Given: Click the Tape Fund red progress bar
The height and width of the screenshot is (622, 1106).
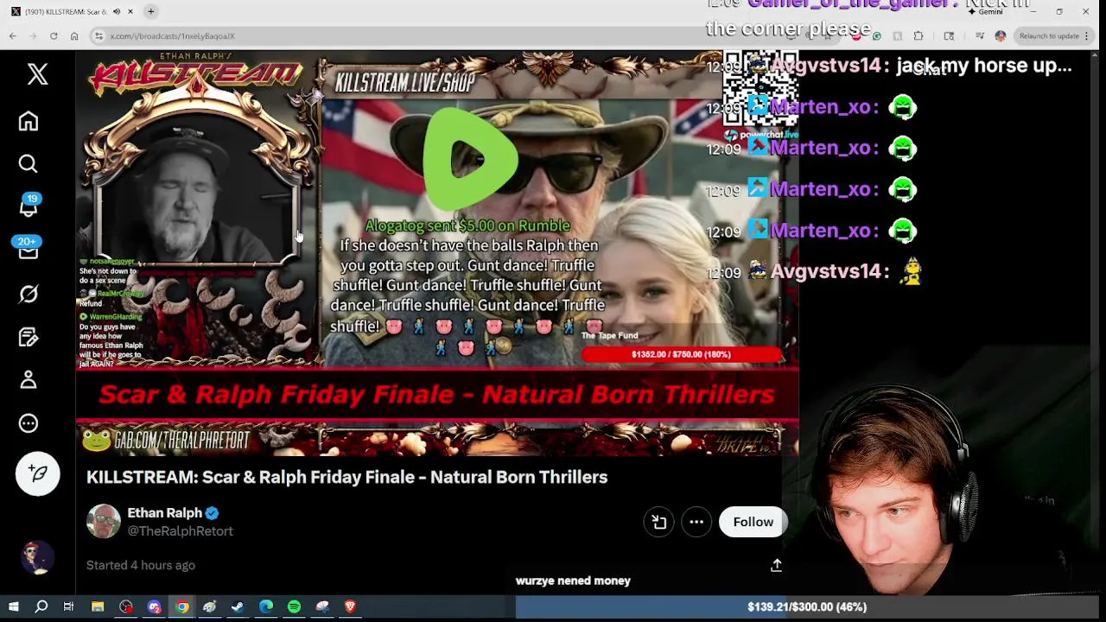Looking at the screenshot, I should 681,354.
